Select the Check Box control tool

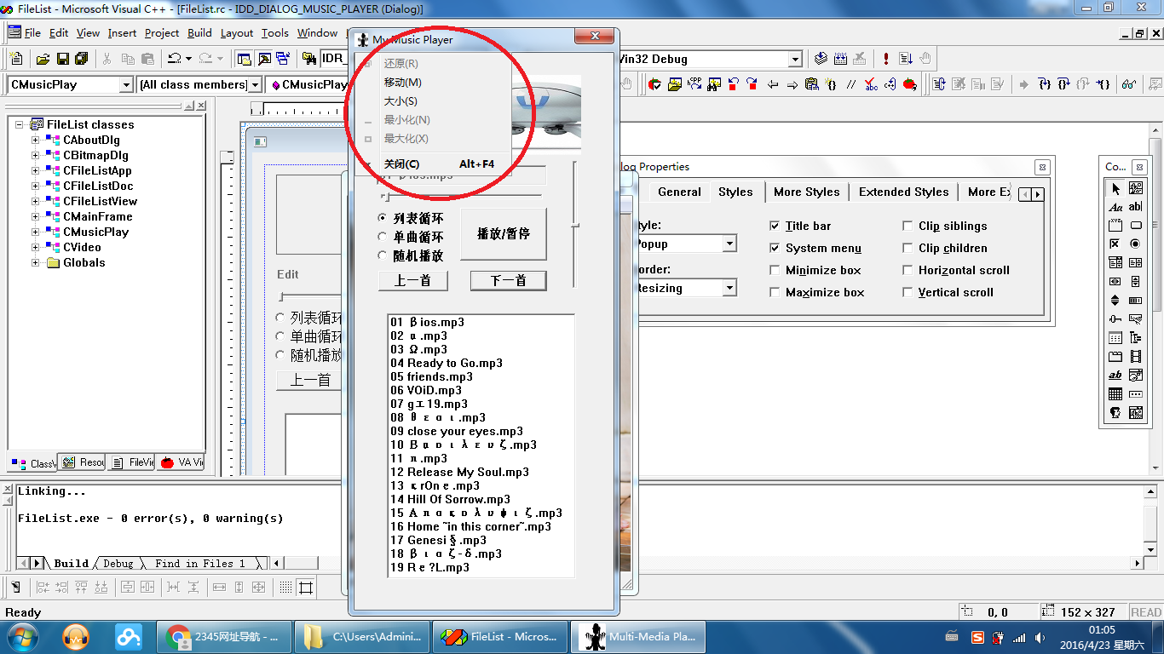tap(1115, 244)
